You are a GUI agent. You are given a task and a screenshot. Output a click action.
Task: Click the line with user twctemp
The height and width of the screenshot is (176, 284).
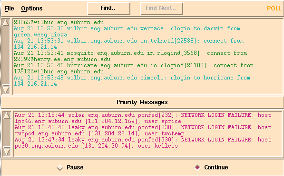coord(99,133)
